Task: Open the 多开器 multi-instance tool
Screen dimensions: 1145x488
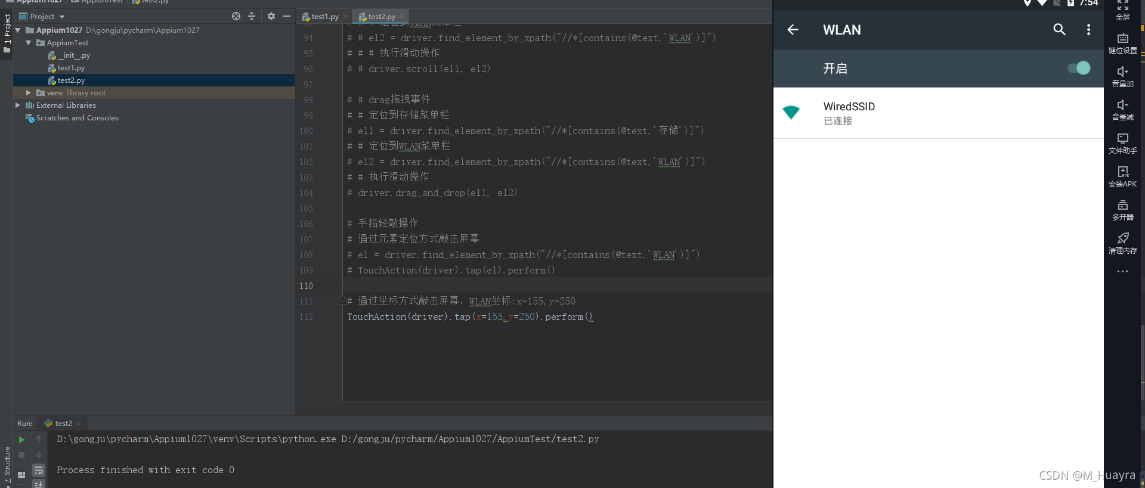Action: point(1123,210)
